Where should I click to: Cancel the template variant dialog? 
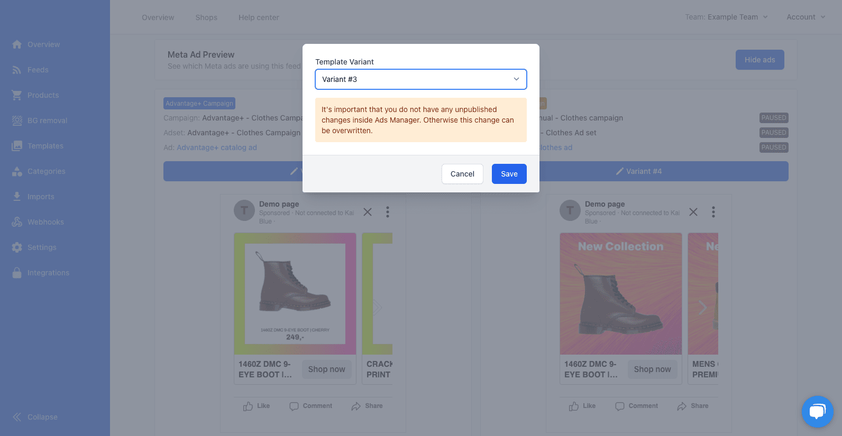tap(462, 174)
